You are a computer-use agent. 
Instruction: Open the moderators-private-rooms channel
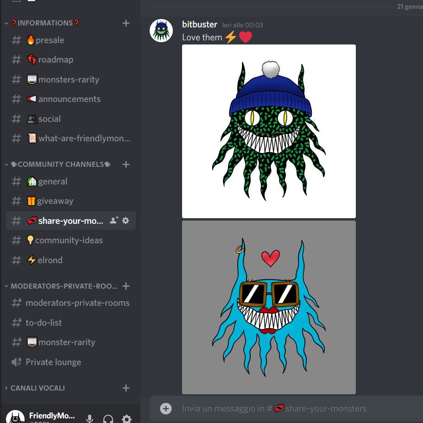coord(71,303)
